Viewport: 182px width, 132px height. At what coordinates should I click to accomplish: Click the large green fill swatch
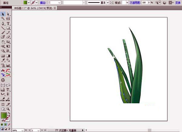4,115
